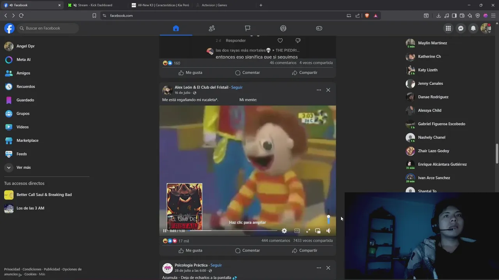Open a new browser tab

tap(261, 5)
